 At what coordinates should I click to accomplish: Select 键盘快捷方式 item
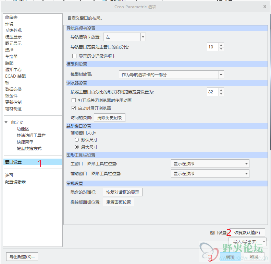(29, 149)
